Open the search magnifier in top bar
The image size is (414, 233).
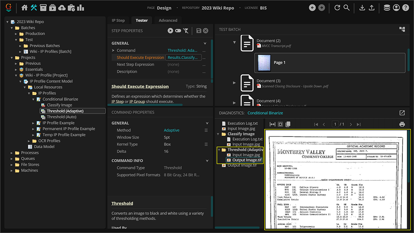[347, 8]
